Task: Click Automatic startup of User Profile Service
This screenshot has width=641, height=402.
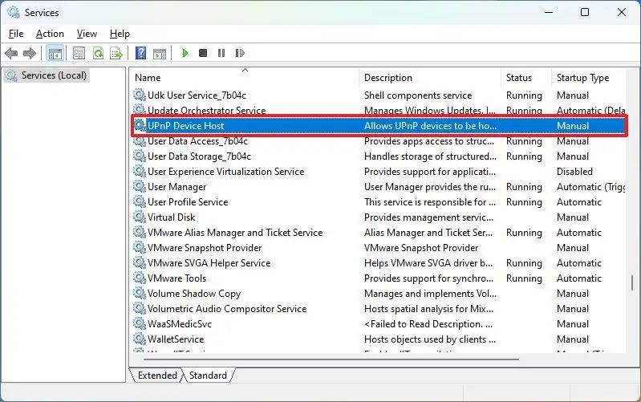Action: click(x=579, y=202)
